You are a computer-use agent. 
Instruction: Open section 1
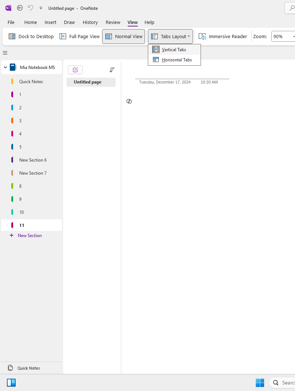[32, 94]
